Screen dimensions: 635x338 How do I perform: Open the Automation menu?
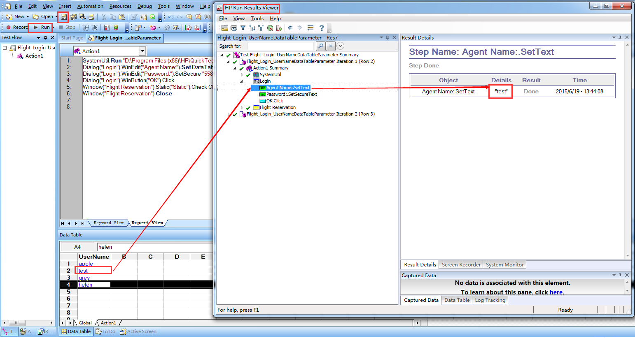click(90, 6)
